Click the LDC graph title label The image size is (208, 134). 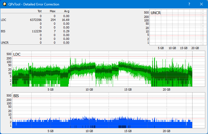point(17,54)
